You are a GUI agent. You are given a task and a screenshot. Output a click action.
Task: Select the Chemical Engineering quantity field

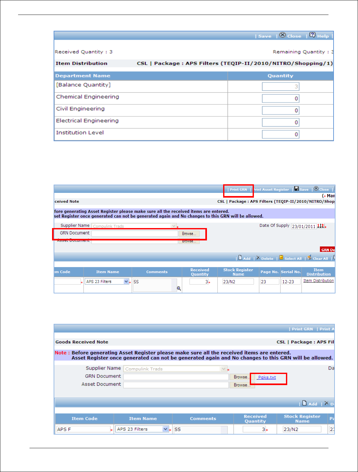(x=281, y=99)
